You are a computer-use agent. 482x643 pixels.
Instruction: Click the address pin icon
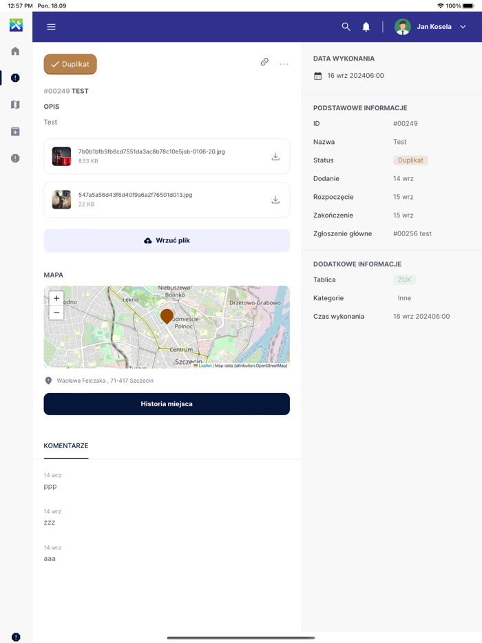click(48, 381)
